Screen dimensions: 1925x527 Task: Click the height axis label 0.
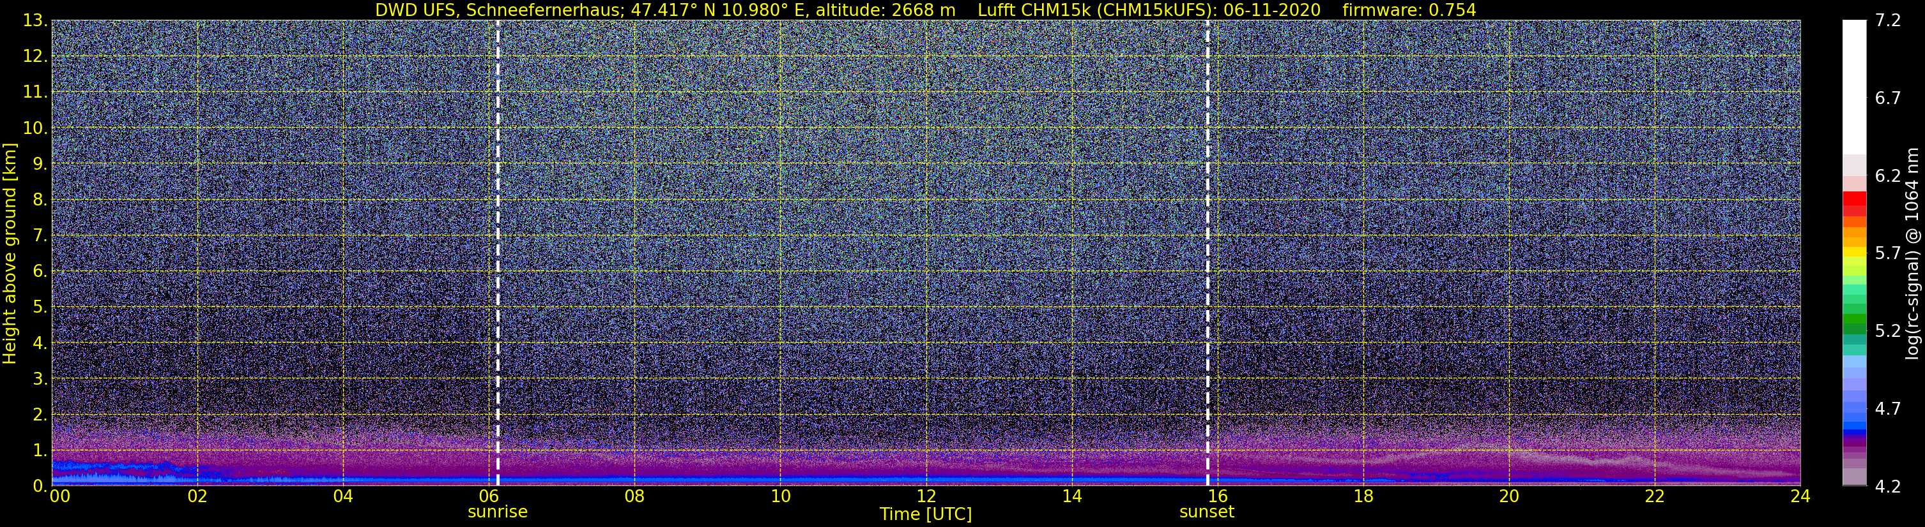click(40, 486)
